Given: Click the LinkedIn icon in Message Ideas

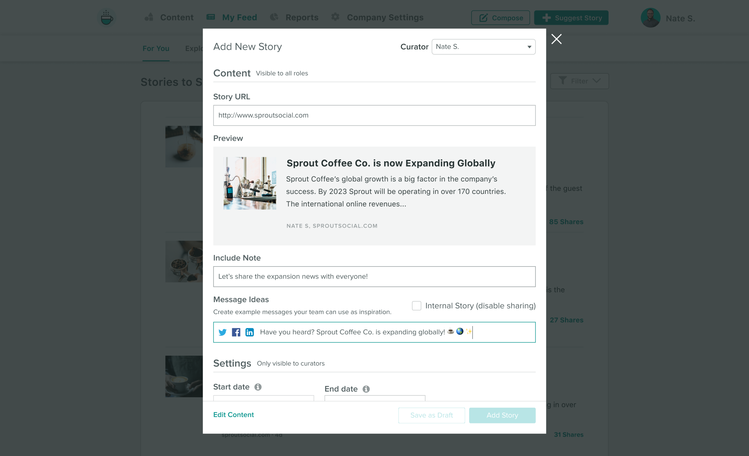Looking at the screenshot, I should point(249,332).
